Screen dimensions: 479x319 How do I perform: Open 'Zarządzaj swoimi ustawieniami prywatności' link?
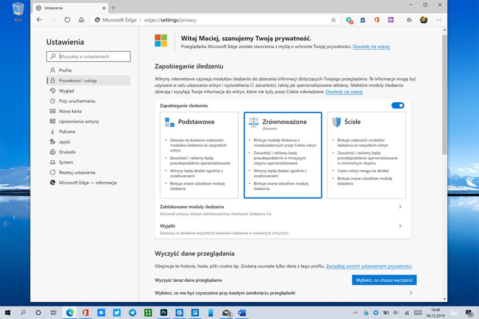coord(369,266)
